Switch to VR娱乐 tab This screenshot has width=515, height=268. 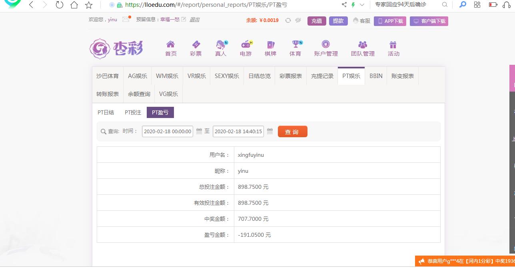point(197,76)
